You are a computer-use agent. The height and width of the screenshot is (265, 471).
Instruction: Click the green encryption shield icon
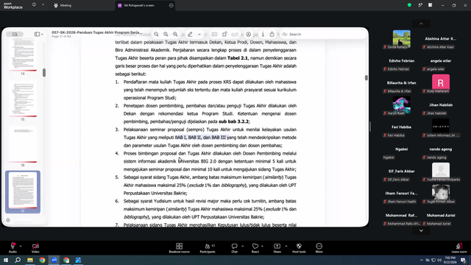409,5
